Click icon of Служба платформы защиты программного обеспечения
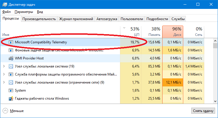The image size is (218, 118). [11, 74]
